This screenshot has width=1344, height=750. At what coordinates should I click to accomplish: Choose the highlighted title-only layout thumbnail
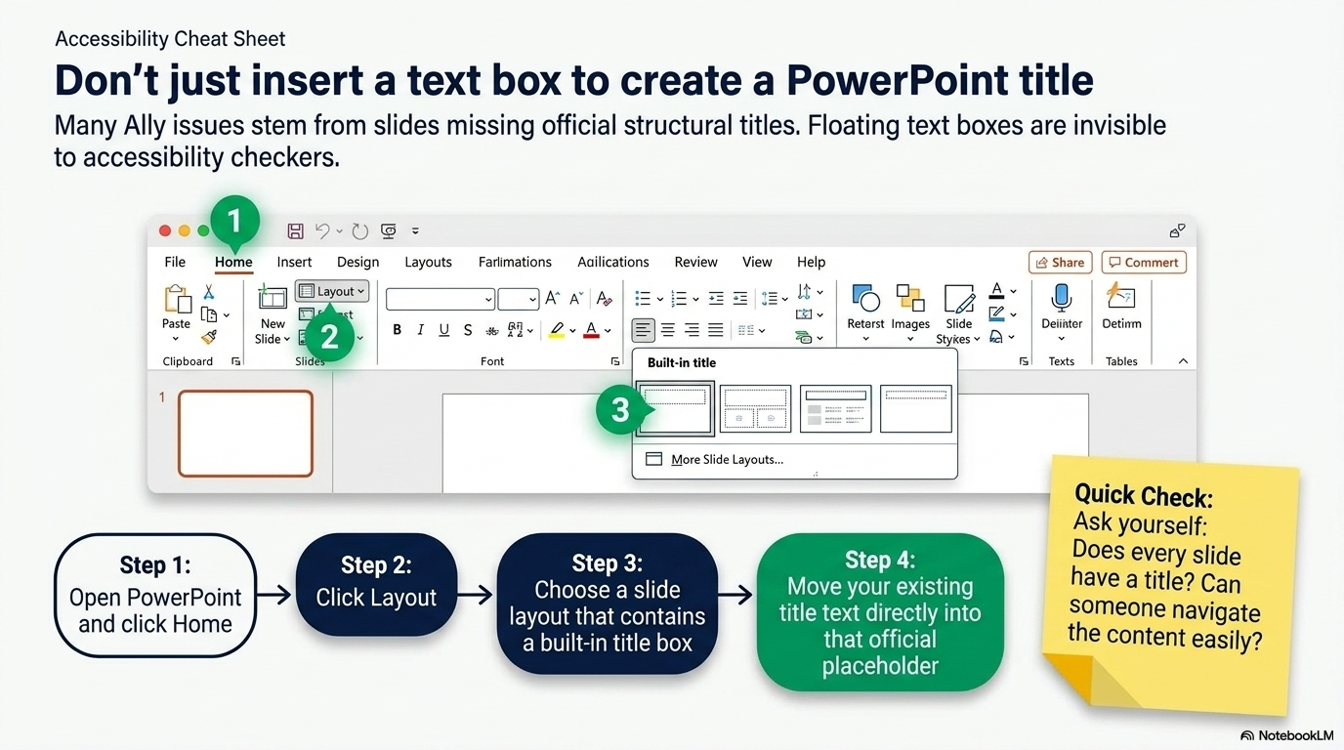click(675, 408)
